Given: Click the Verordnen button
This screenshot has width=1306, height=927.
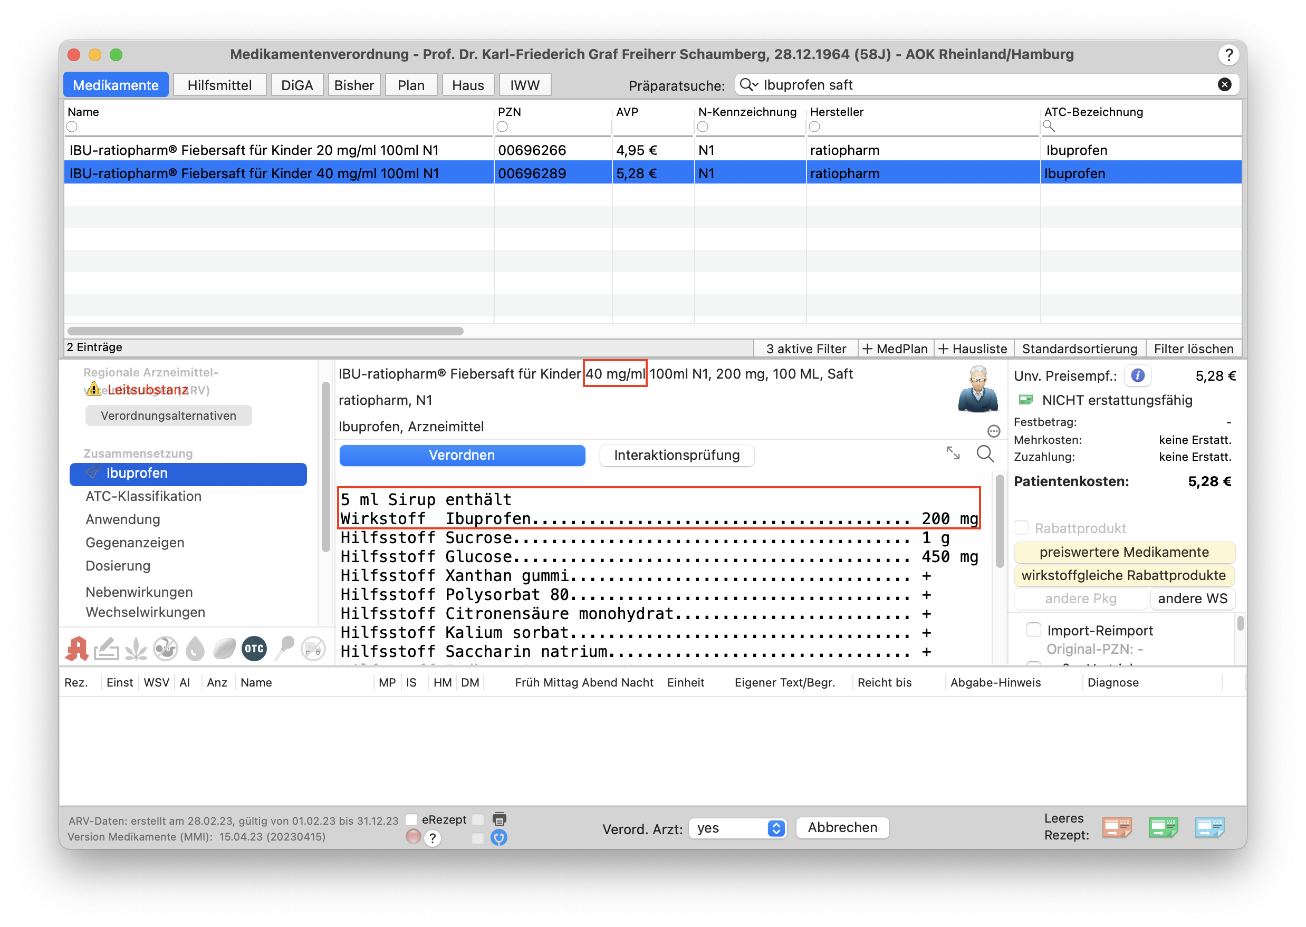Looking at the screenshot, I should (x=462, y=455).
